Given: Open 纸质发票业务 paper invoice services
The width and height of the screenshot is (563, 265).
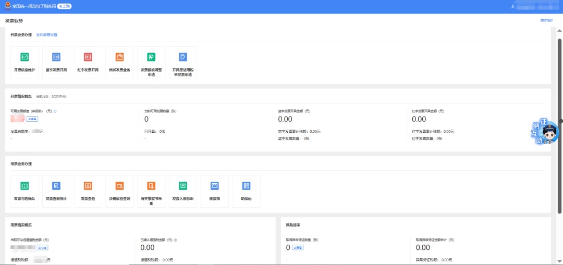Looking at the screenshot, I should coord(119,62).
